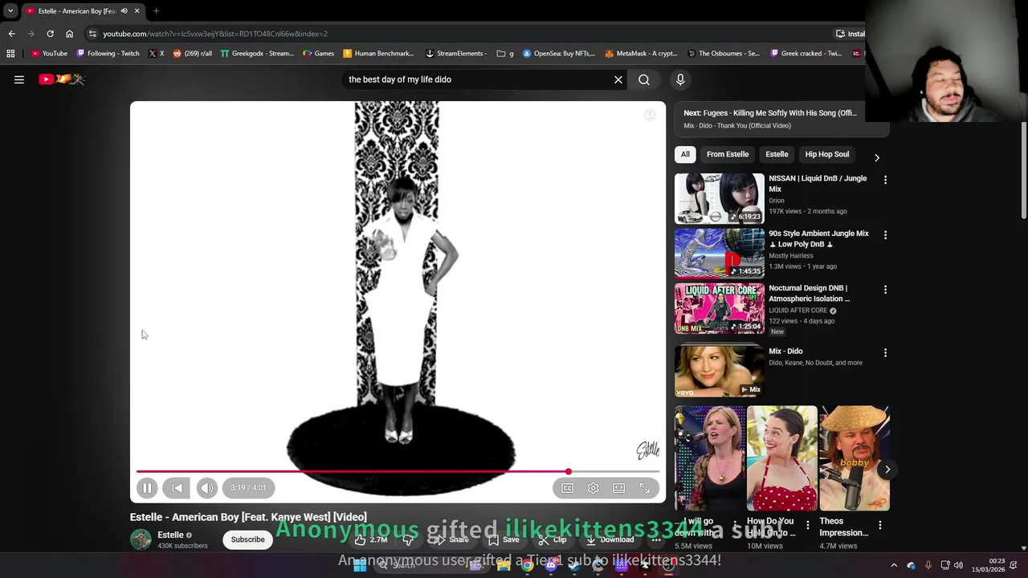
Task: Reload the page with the refresh icon
Action: pos(50,34)
